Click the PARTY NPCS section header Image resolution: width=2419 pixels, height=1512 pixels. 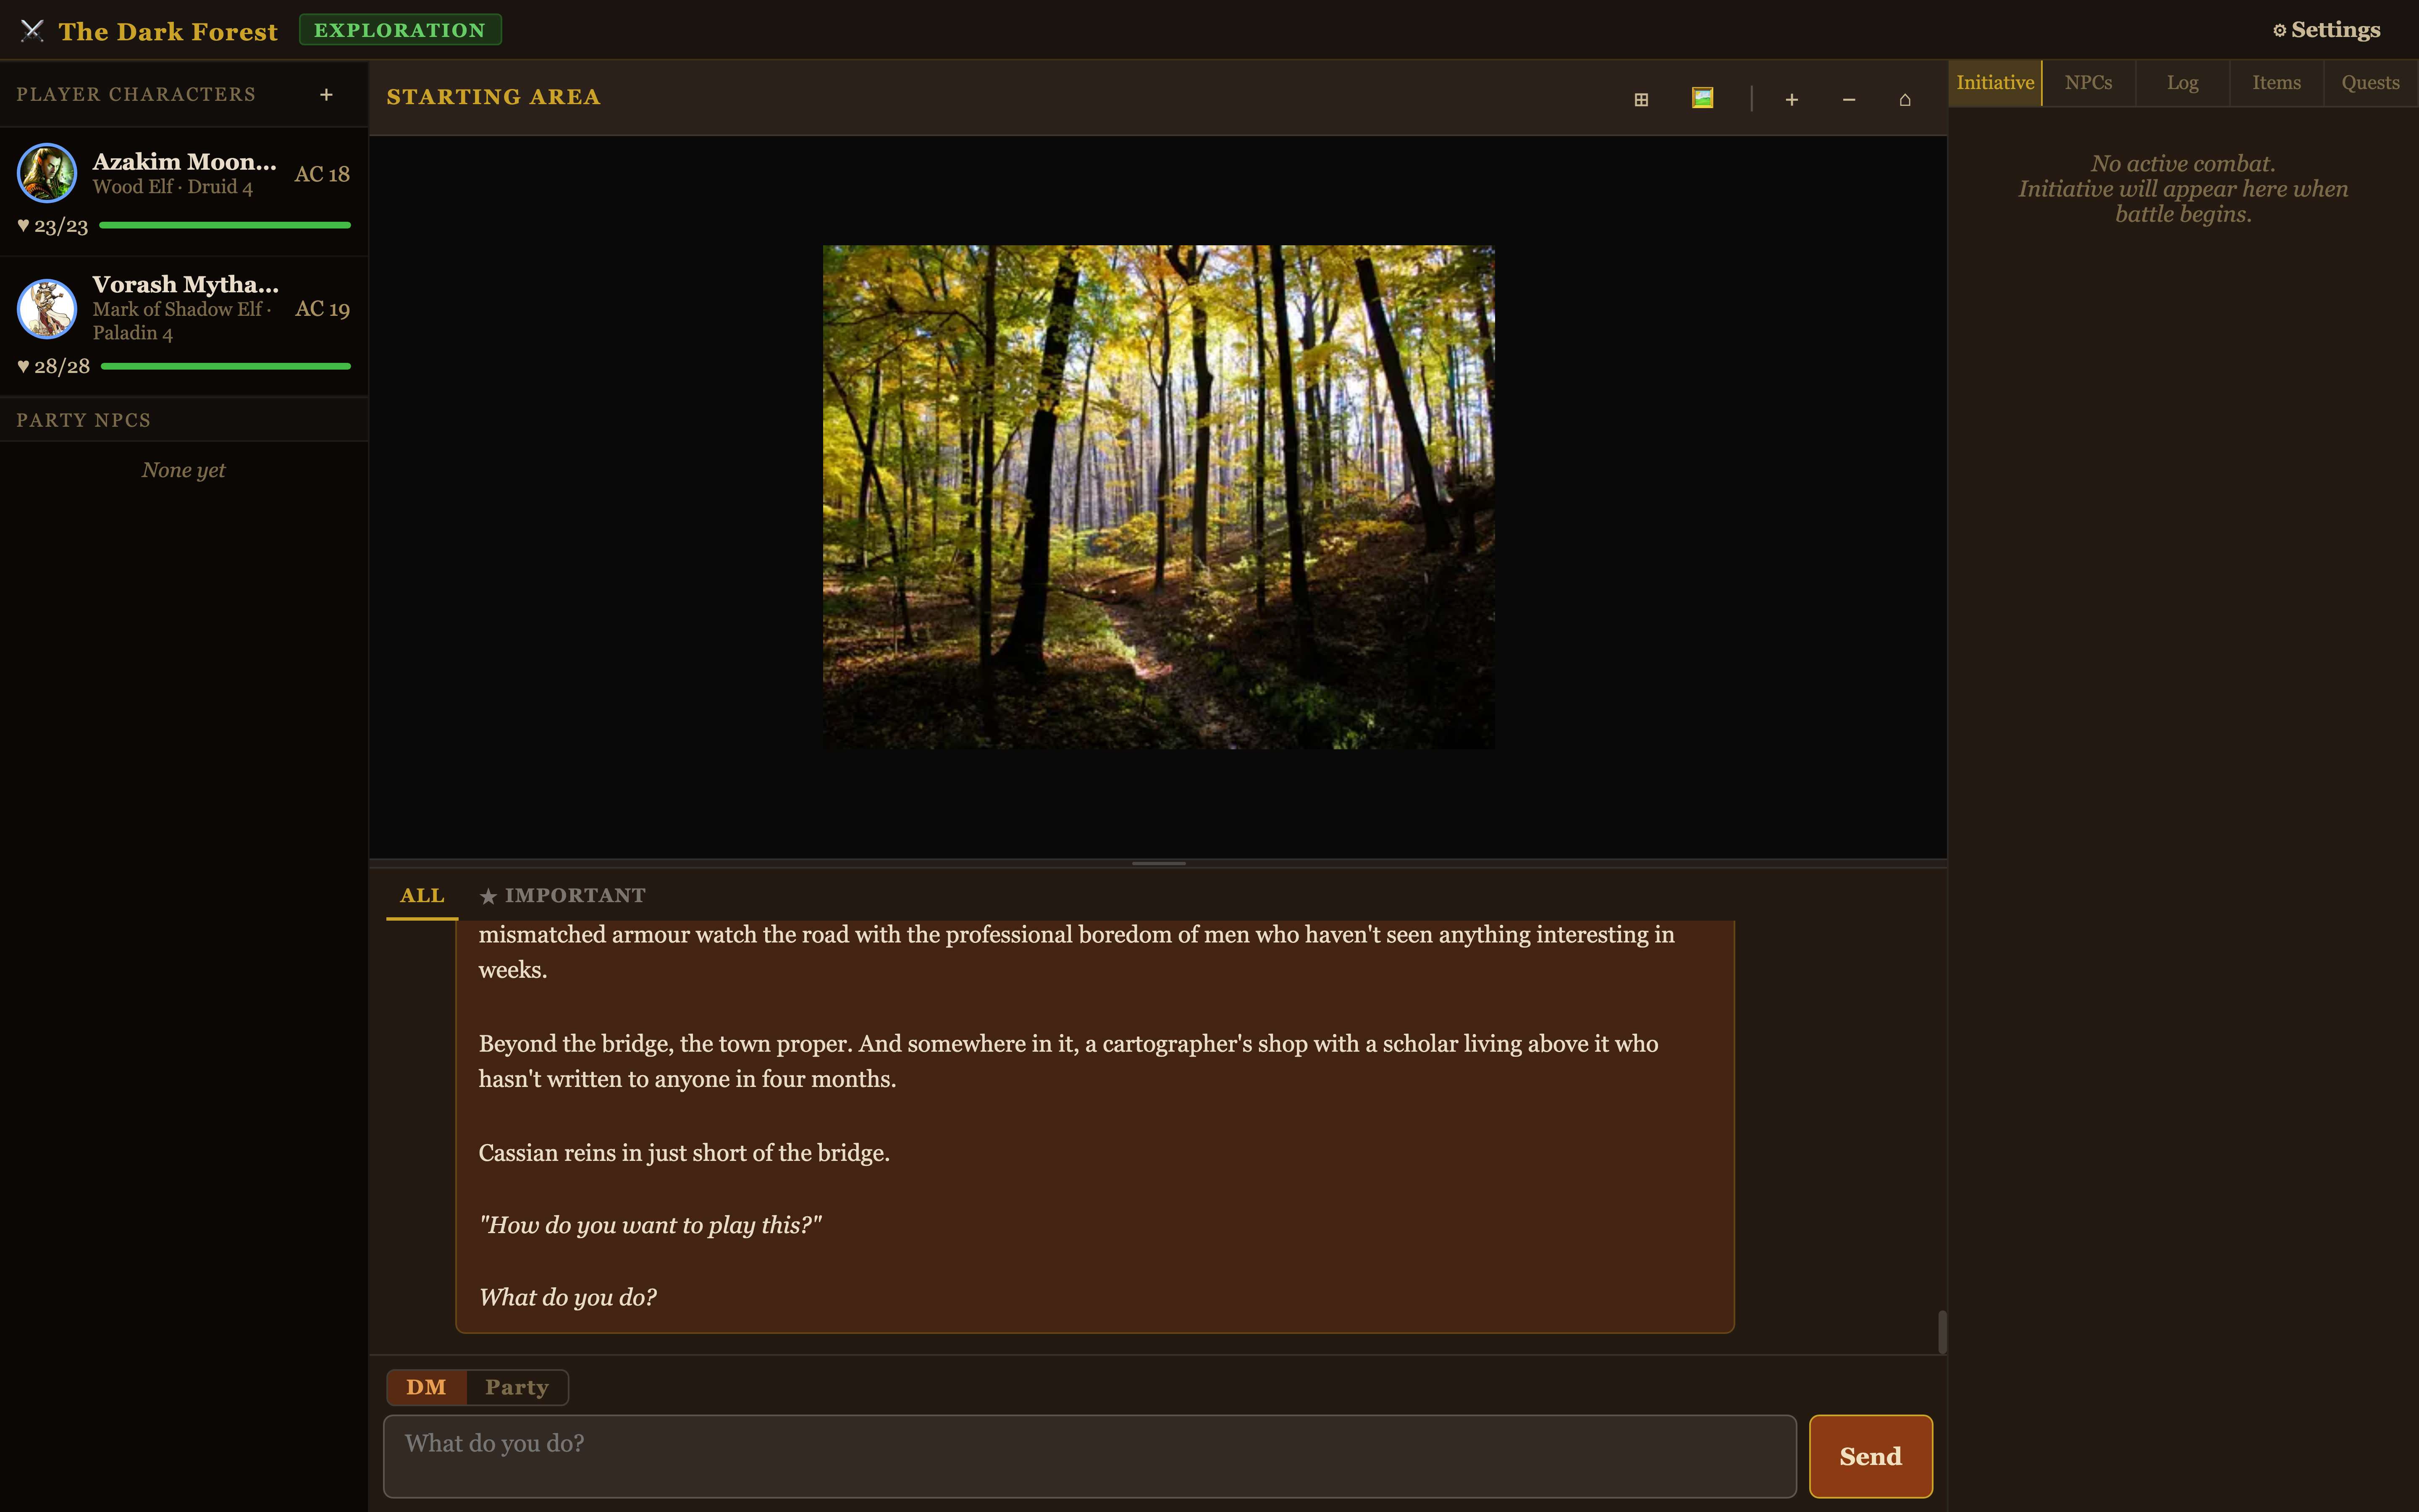tap(84, 420)
